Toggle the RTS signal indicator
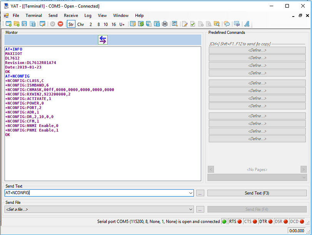312x235 pixels. pos(235,222)
